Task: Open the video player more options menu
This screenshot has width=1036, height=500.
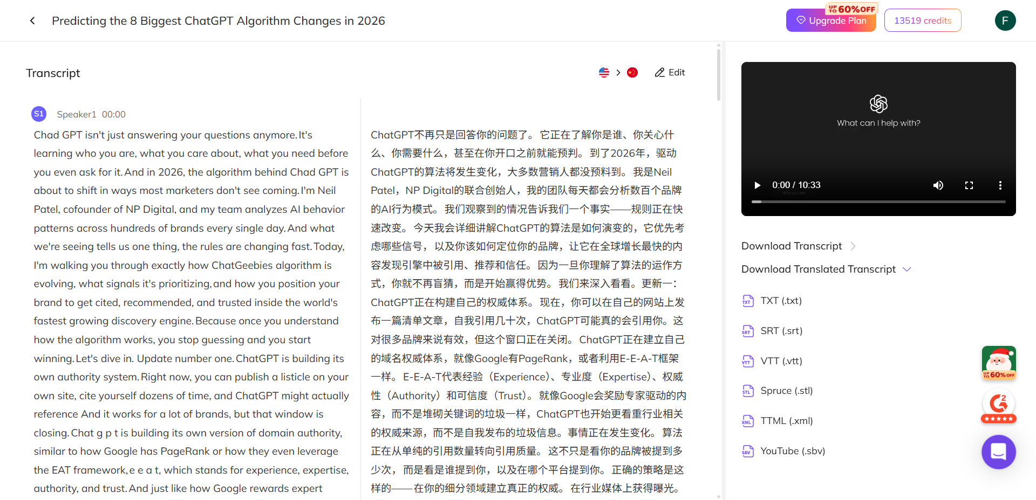Action: [1000, 185]
